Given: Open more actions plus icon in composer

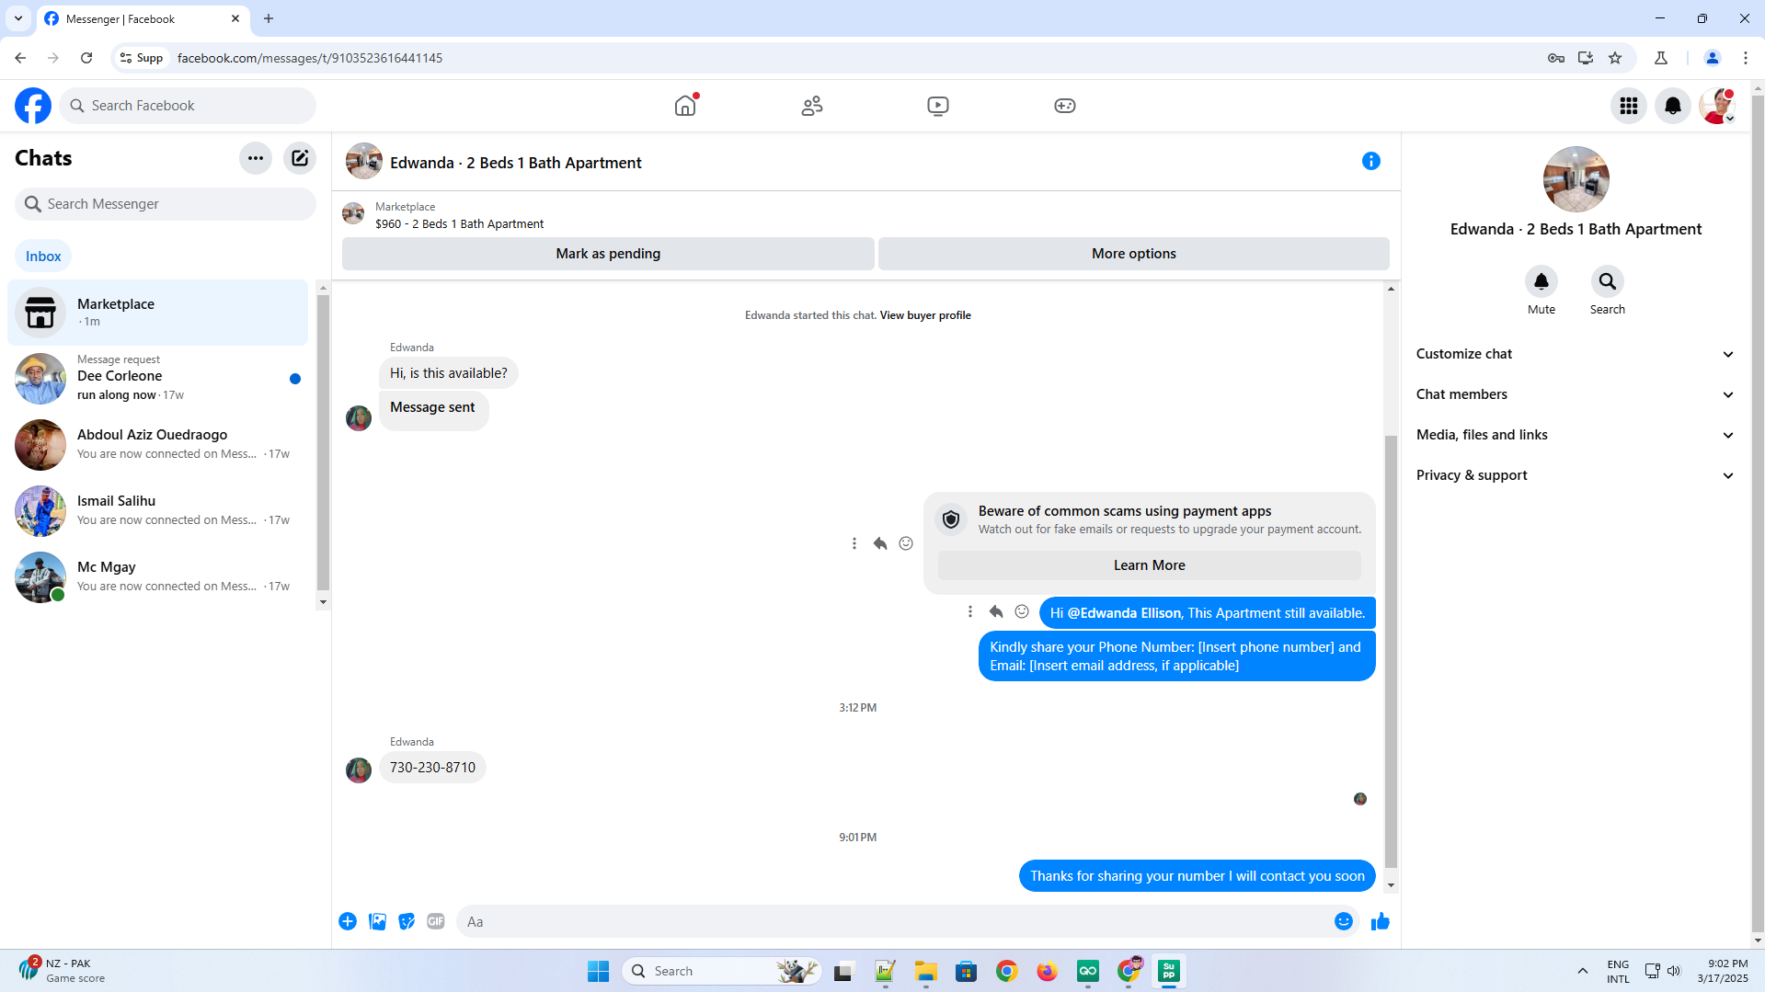Looking at the screenshot, I should tap(348, 921).
